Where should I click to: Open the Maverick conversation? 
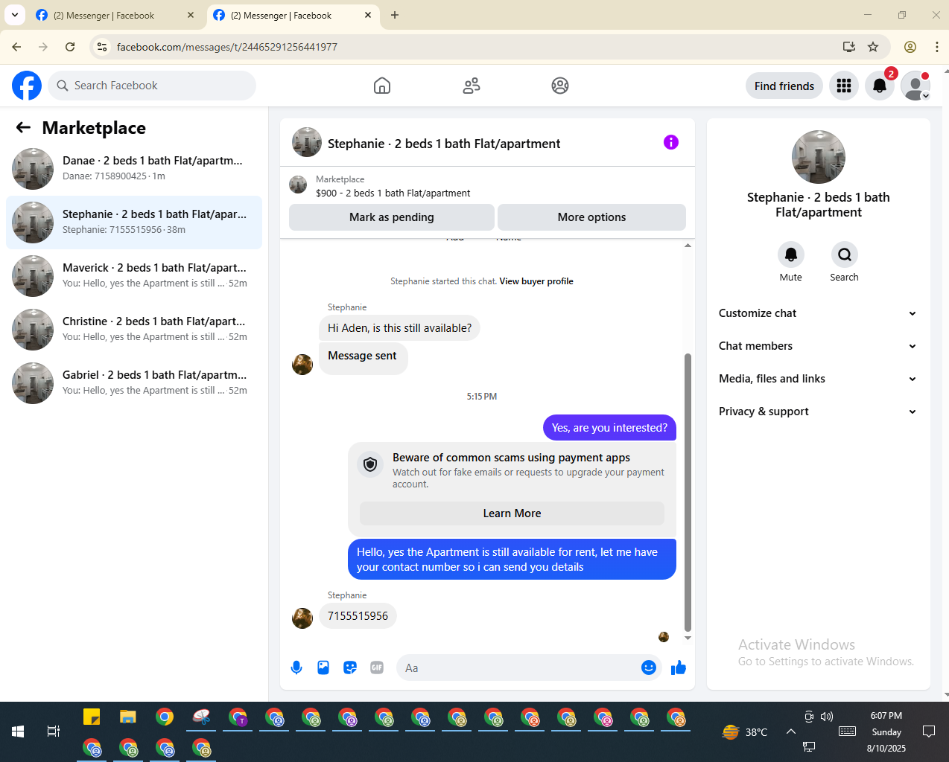(134, 276)
